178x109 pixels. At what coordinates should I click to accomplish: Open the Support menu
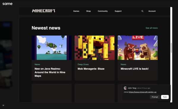118,11
